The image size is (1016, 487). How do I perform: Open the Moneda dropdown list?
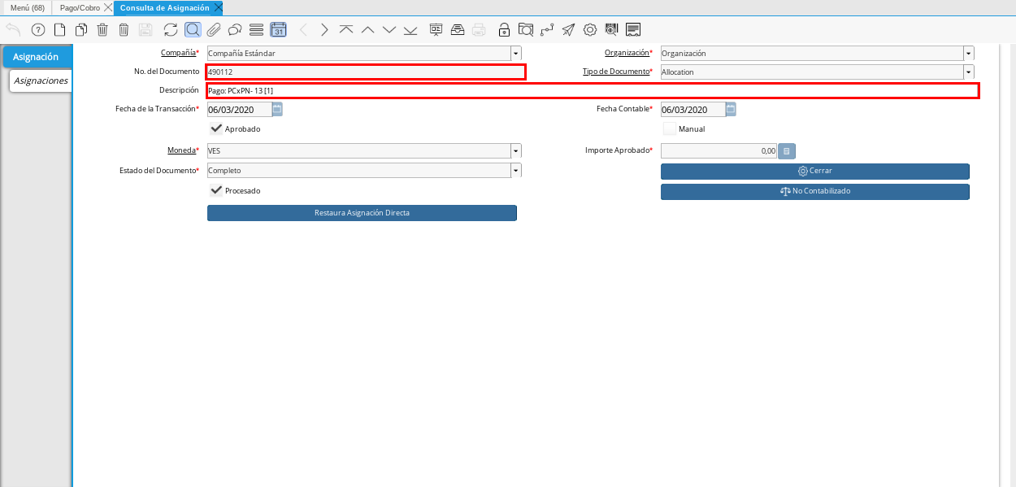(515, 151)
